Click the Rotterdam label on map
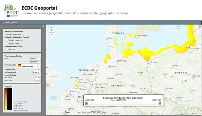 pos(82,82)
